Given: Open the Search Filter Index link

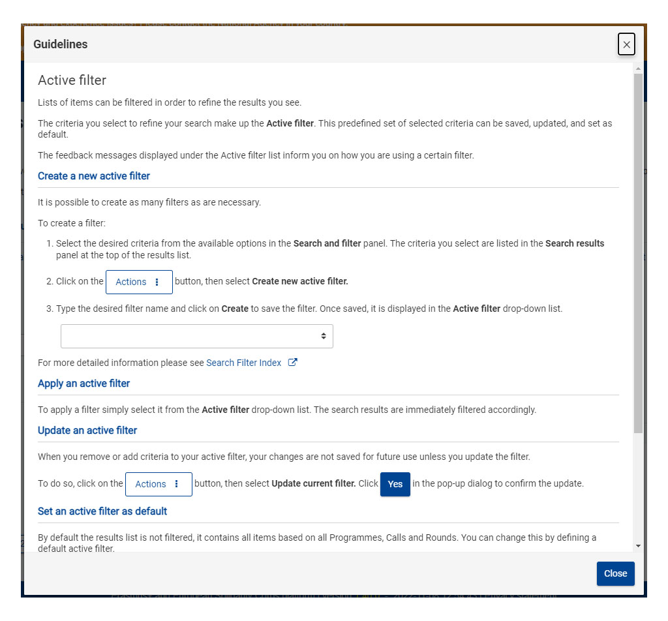Looking at the screenshot, I should click(244, 363).
